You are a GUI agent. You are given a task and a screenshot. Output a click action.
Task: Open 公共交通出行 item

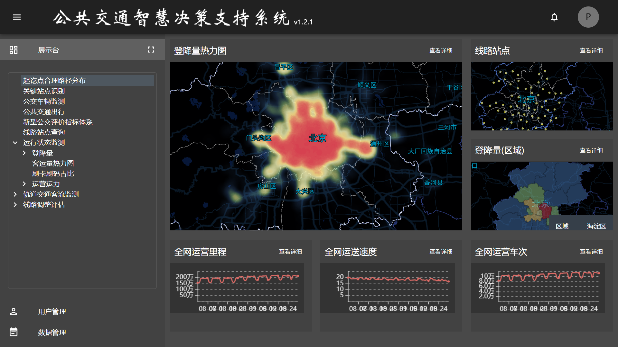point(44,112)
